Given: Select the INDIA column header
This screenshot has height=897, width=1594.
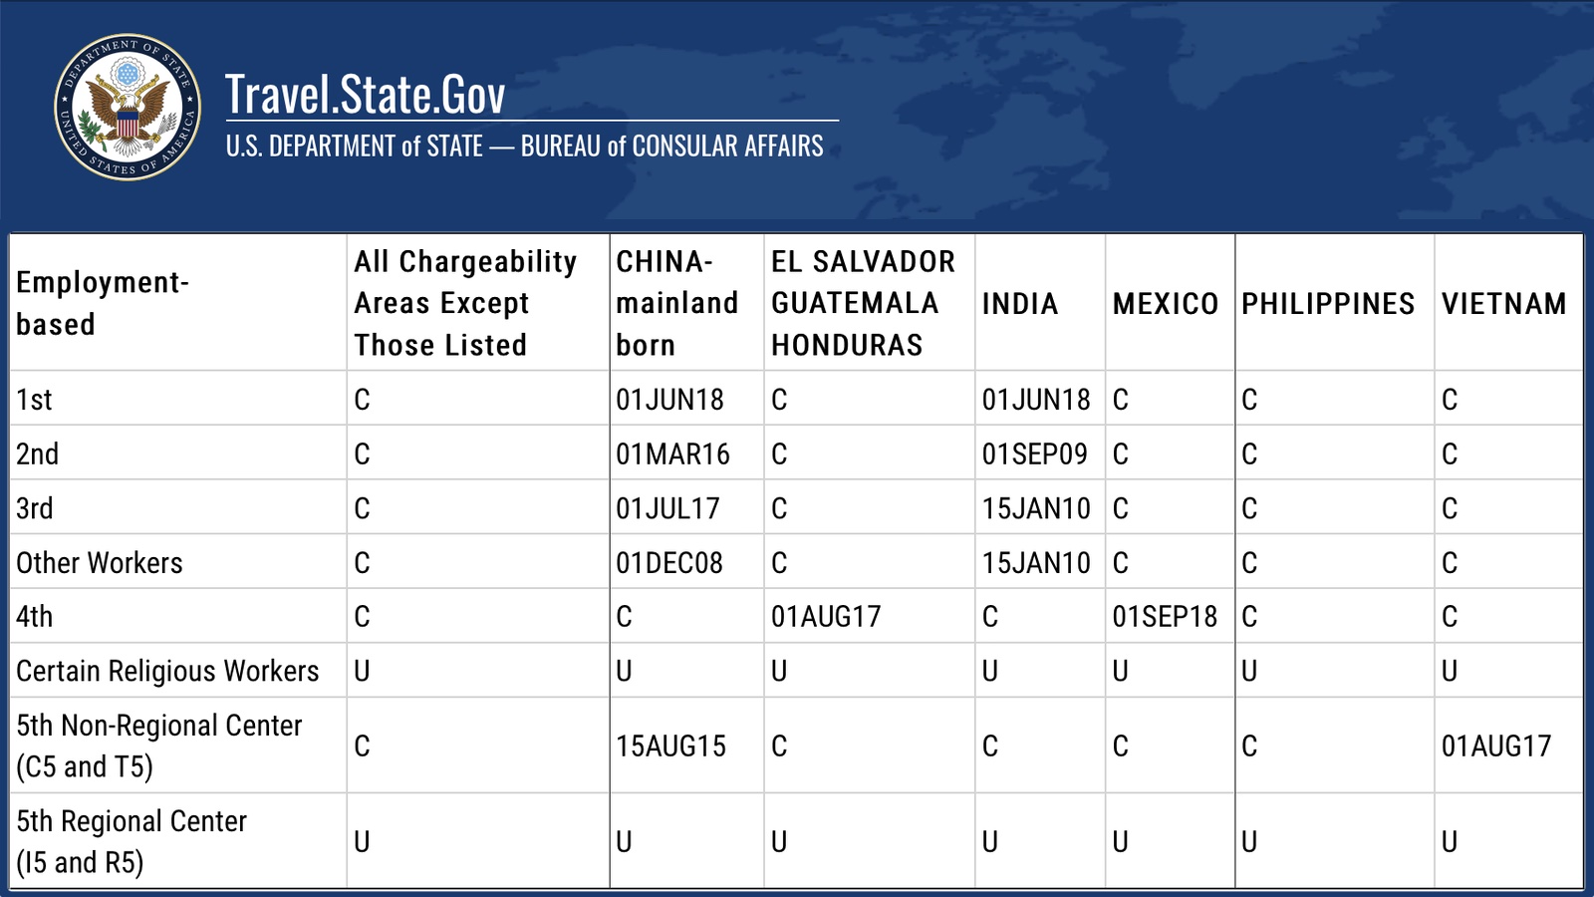Looking at the screenshot, I should (x=1020, y=304).
